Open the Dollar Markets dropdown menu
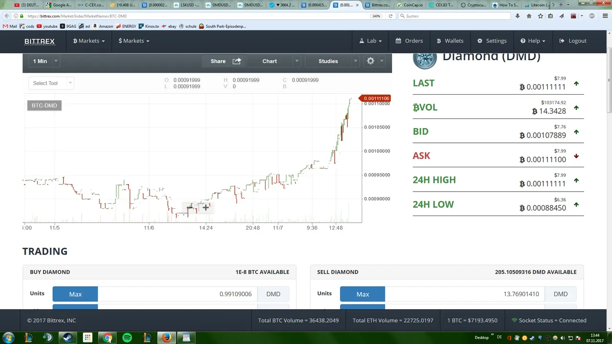Viewport: 612px width, 344px height. point(134,41)
